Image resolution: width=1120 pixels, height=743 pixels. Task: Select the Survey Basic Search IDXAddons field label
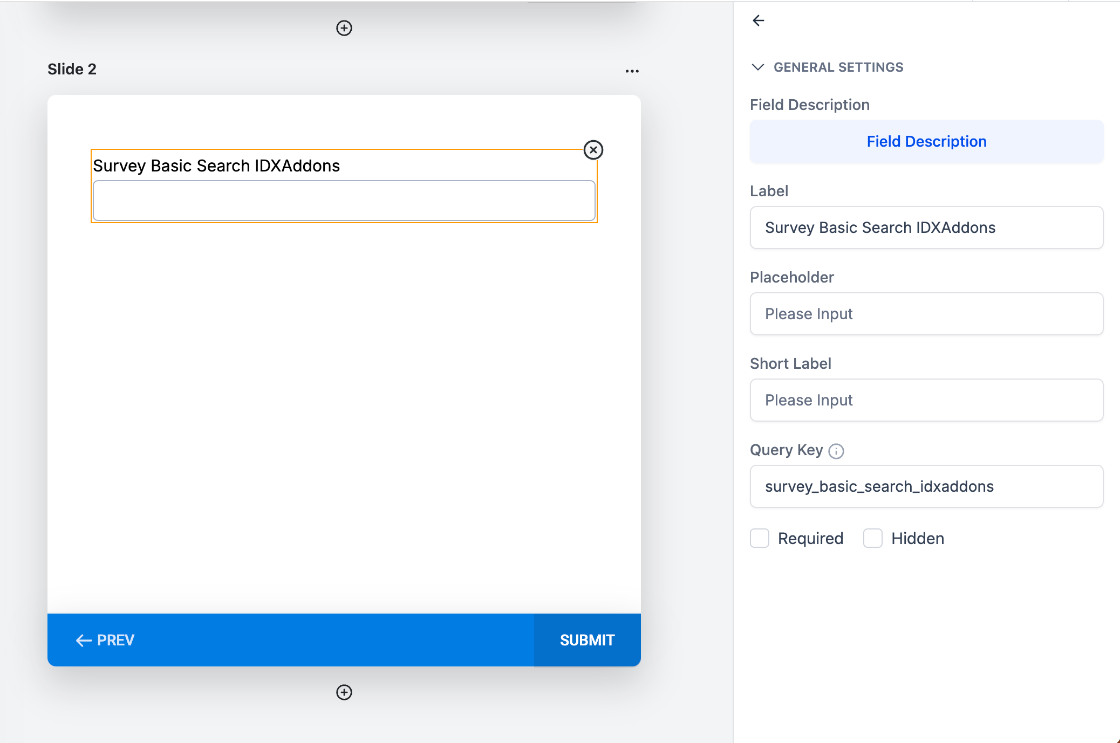(216, 166)
